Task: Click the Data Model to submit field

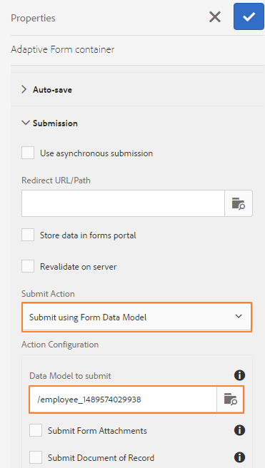Action: point(123,400)
